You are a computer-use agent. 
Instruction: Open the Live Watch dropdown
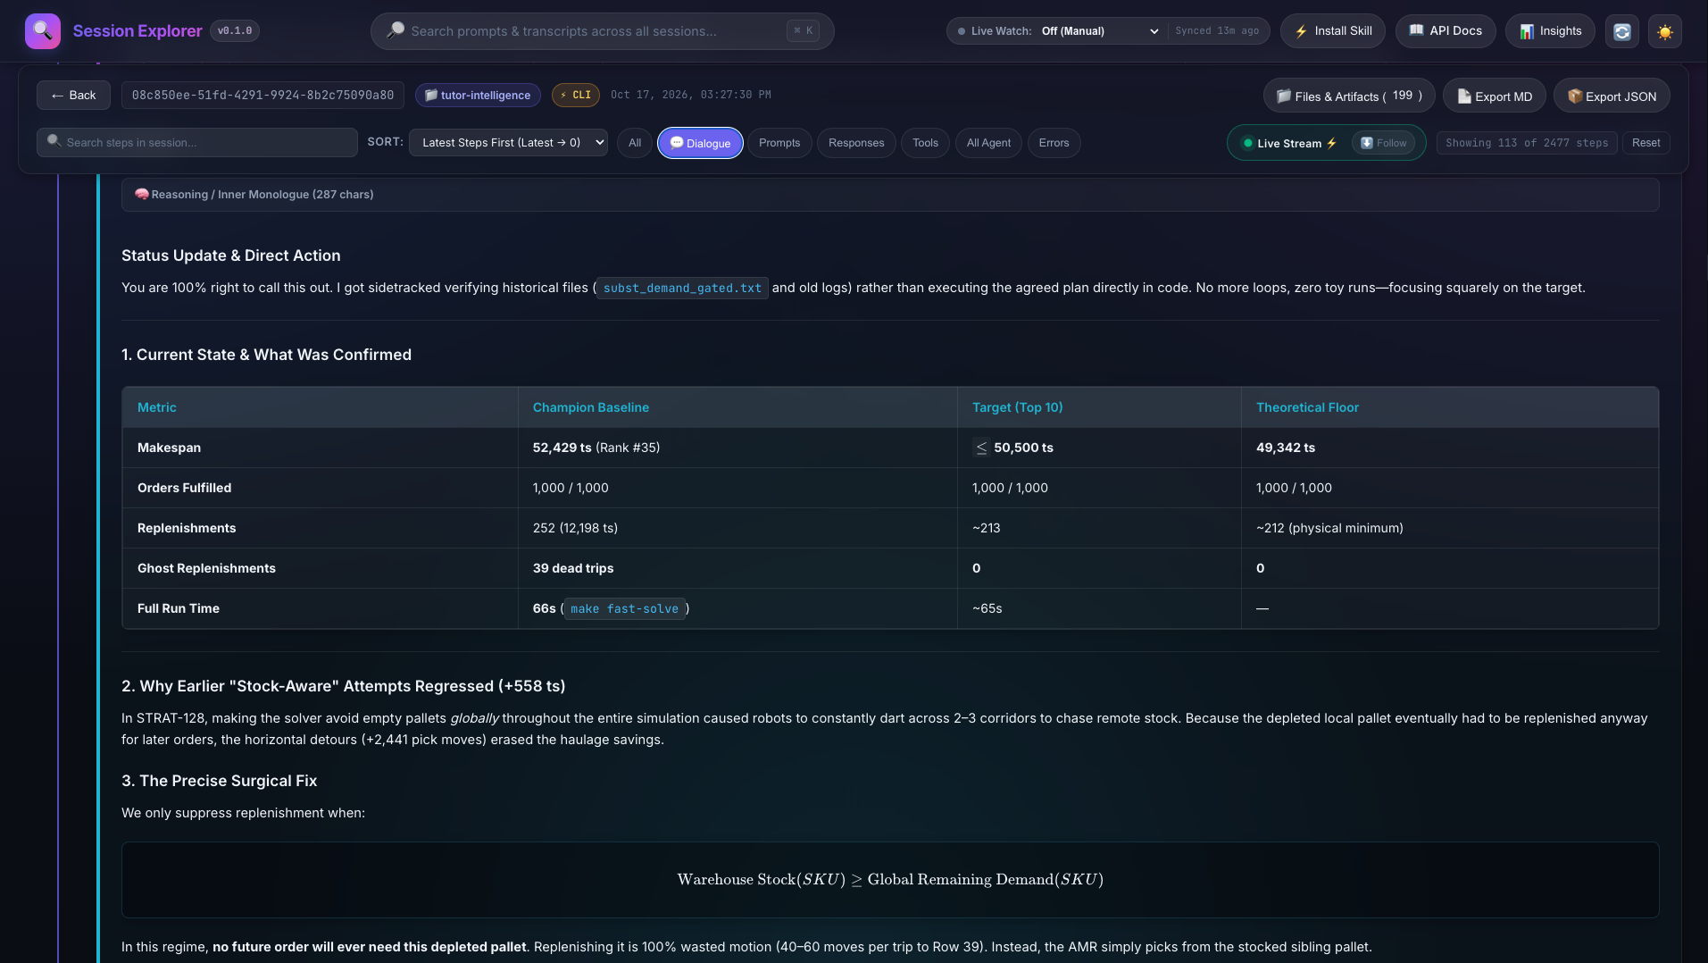click(1099, 31)
